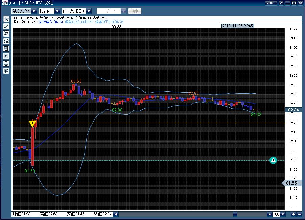Click the 偏差B上[3.00]82.51 label
Screen dimensions: 305x220
coord(79,22)
